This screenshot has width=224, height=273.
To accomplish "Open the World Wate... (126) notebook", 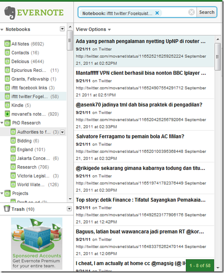I will coord(38,184).
